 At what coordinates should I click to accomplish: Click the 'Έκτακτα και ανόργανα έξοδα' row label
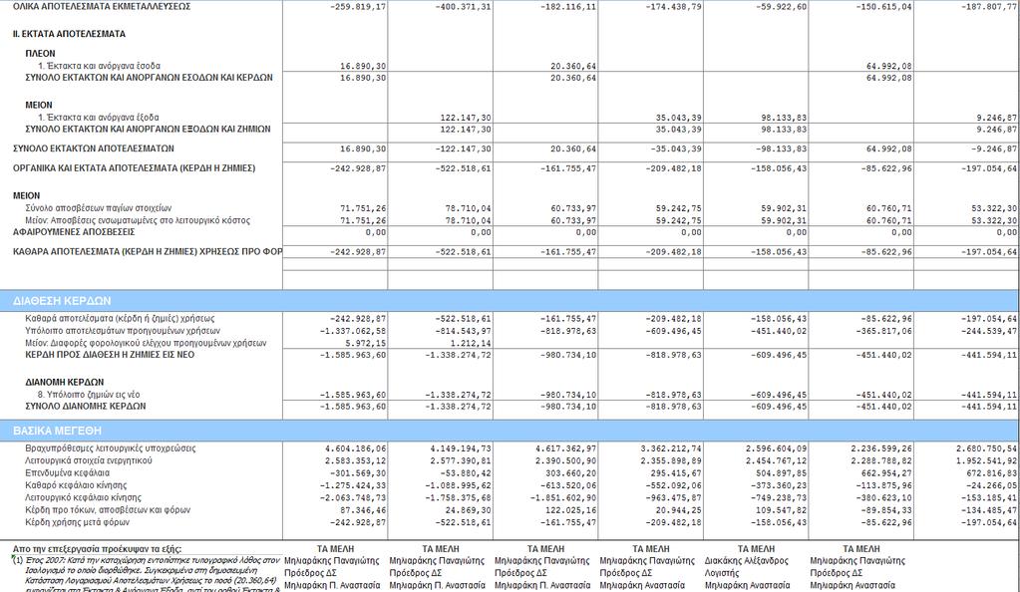[99, 118]
